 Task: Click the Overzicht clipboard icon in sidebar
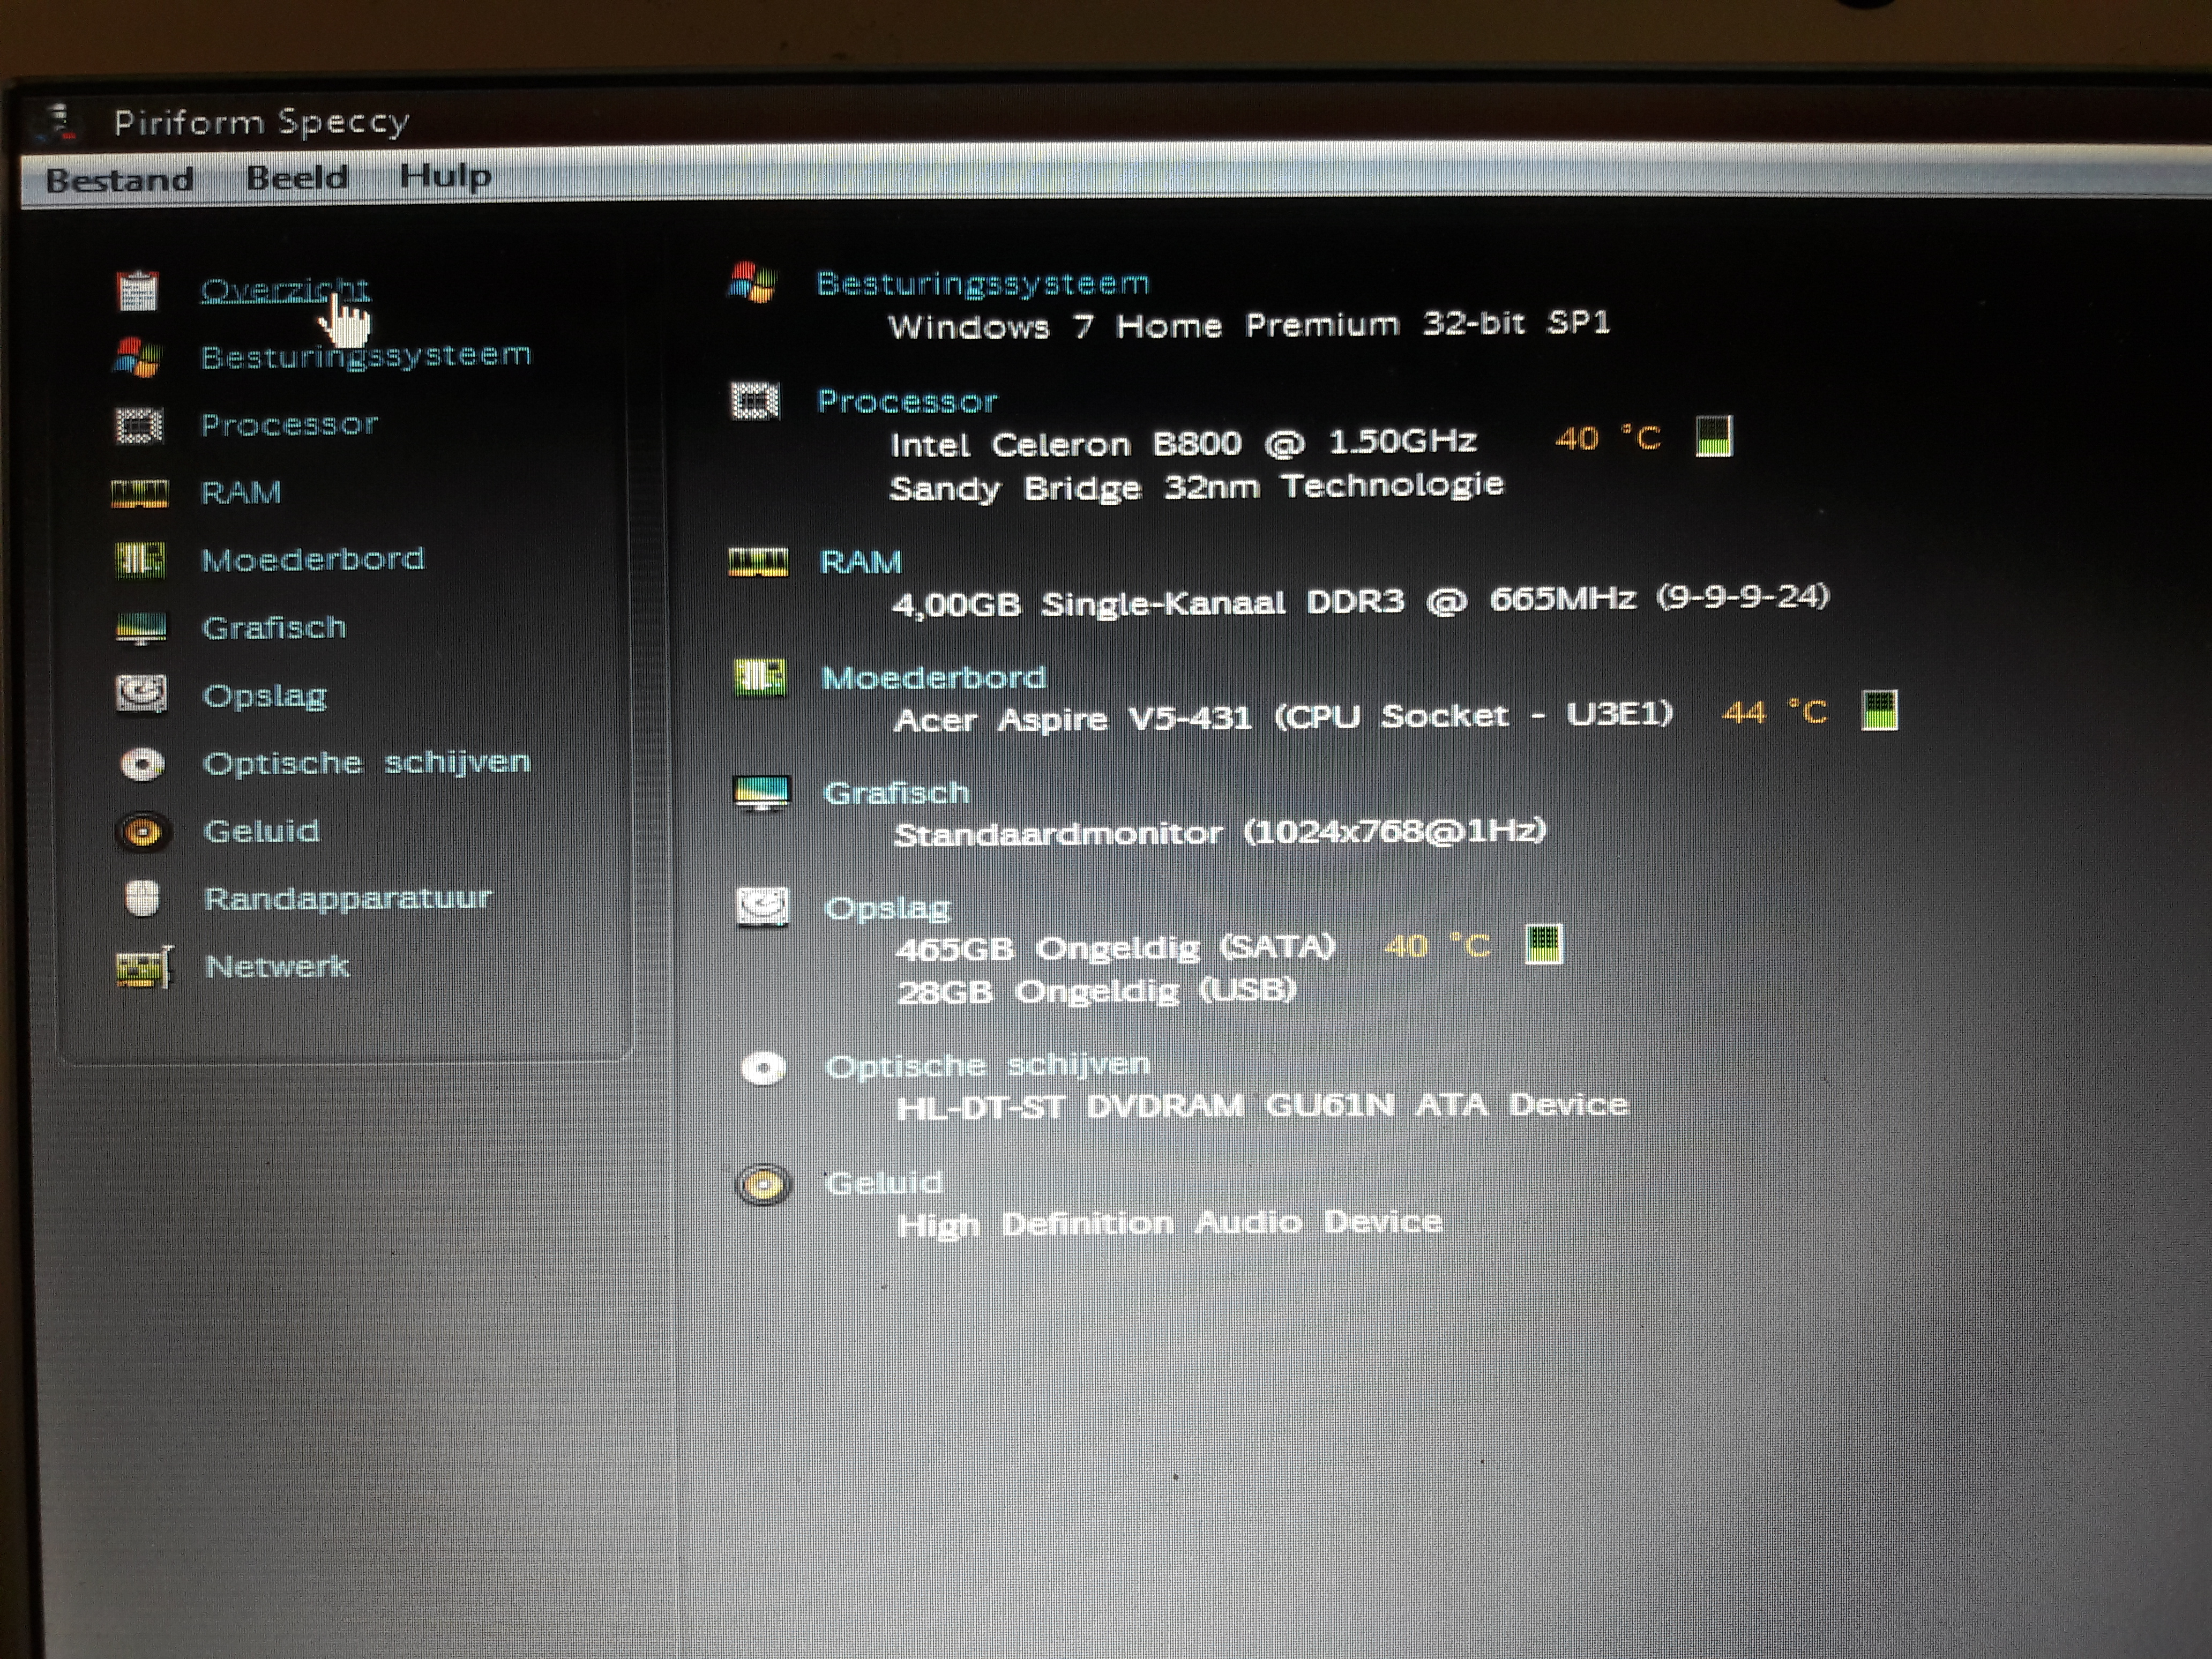138,290
